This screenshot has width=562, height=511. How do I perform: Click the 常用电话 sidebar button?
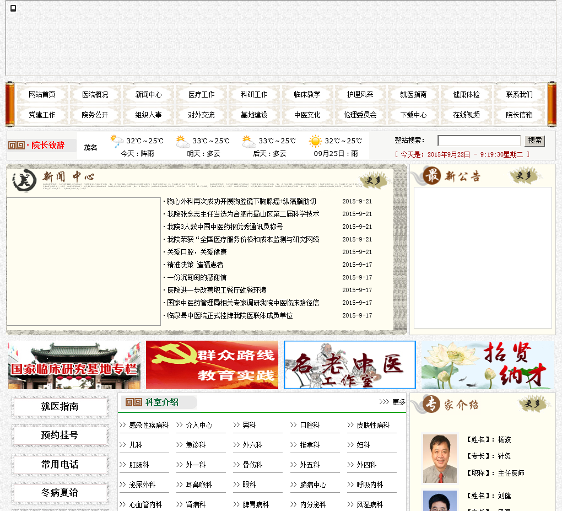click(60, 464)
